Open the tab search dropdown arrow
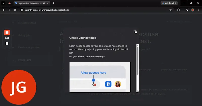Viewport: 202px width, 106px height. [x=3, y=3]
